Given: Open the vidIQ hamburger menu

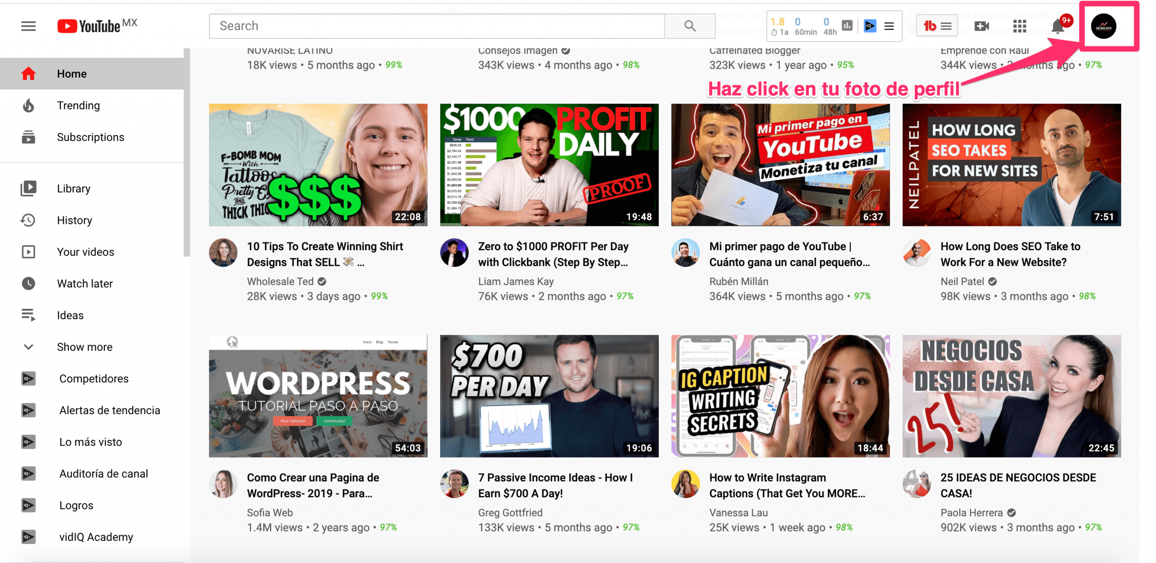Looking at the screenshot, I should pos(889,26).
